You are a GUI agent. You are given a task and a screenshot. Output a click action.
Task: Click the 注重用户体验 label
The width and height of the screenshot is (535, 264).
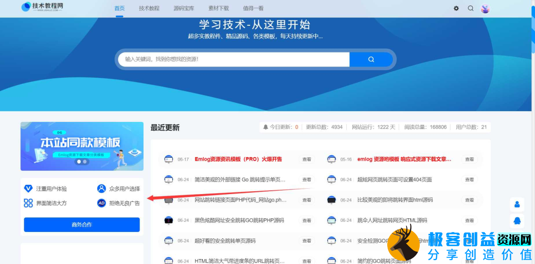point(52,189)
